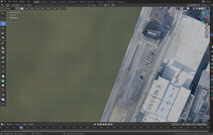Switch to solid viewport shading
This screenshot has height=135, width=213.
point(200,9)
